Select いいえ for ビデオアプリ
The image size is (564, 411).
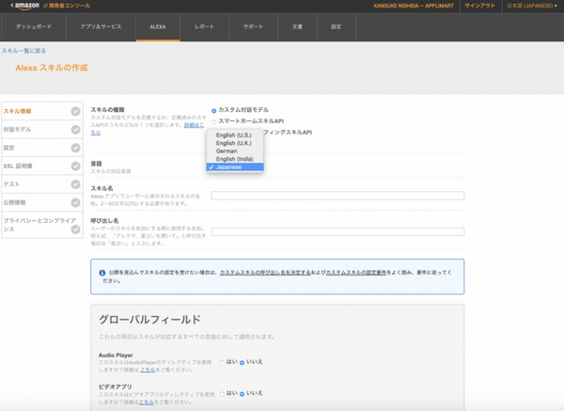(x=243, y=395)
